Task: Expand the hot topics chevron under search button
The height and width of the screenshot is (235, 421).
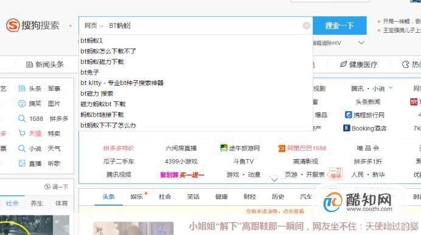Action: point(361,43)
